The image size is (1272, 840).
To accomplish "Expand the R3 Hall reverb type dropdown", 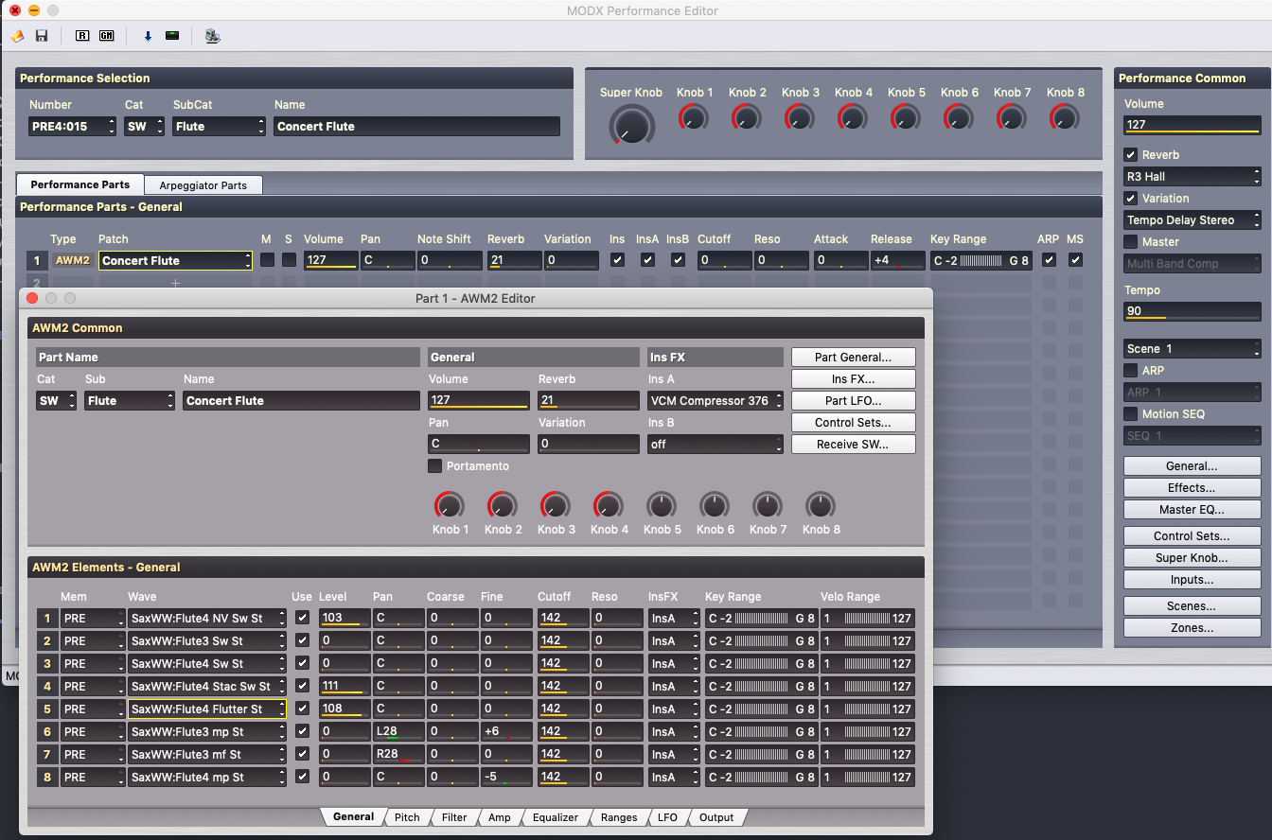I will tap(1192, 177).
